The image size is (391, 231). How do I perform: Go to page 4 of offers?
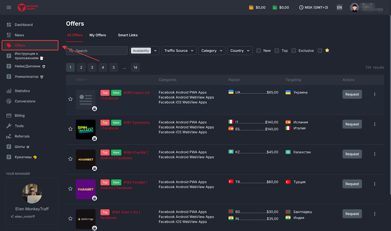click(x=103, y=67)
